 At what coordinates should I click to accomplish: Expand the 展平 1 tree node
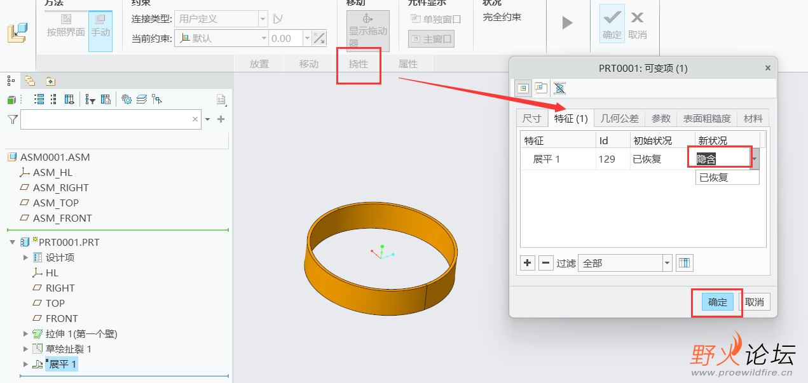point(25,364)
